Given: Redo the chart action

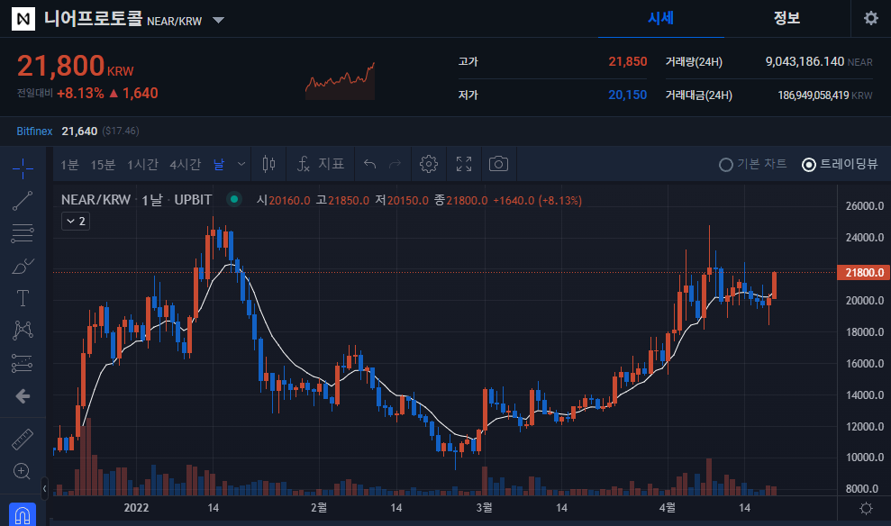Looking at the screenshot, I should coord(395,164).
